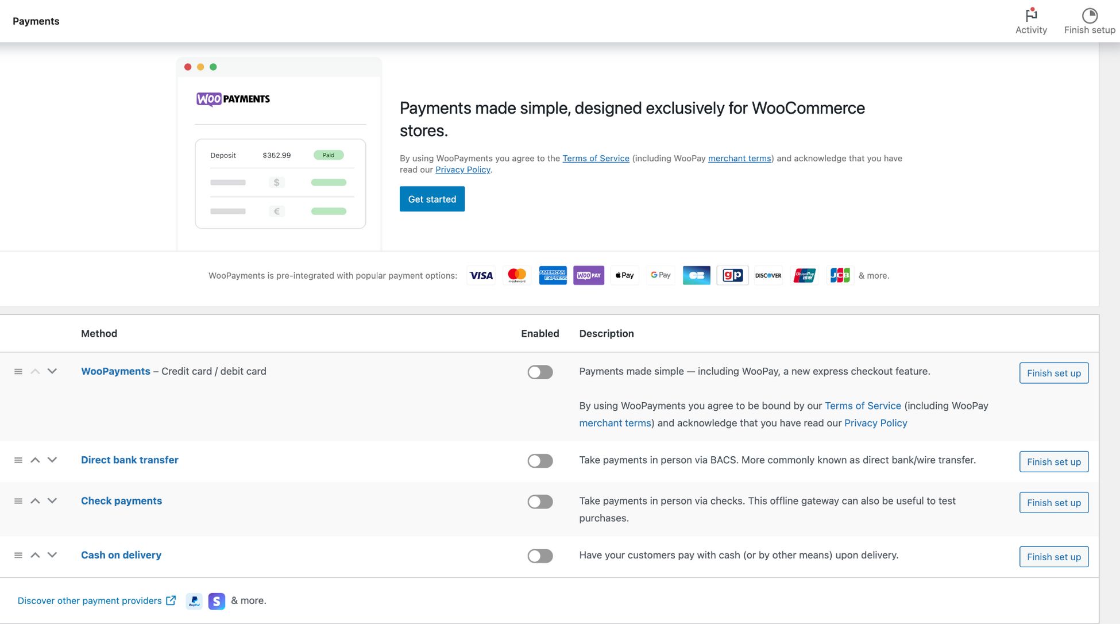Enable the WooPayments toggle
Screen dimensions: 1120x624
click(540, 372)
